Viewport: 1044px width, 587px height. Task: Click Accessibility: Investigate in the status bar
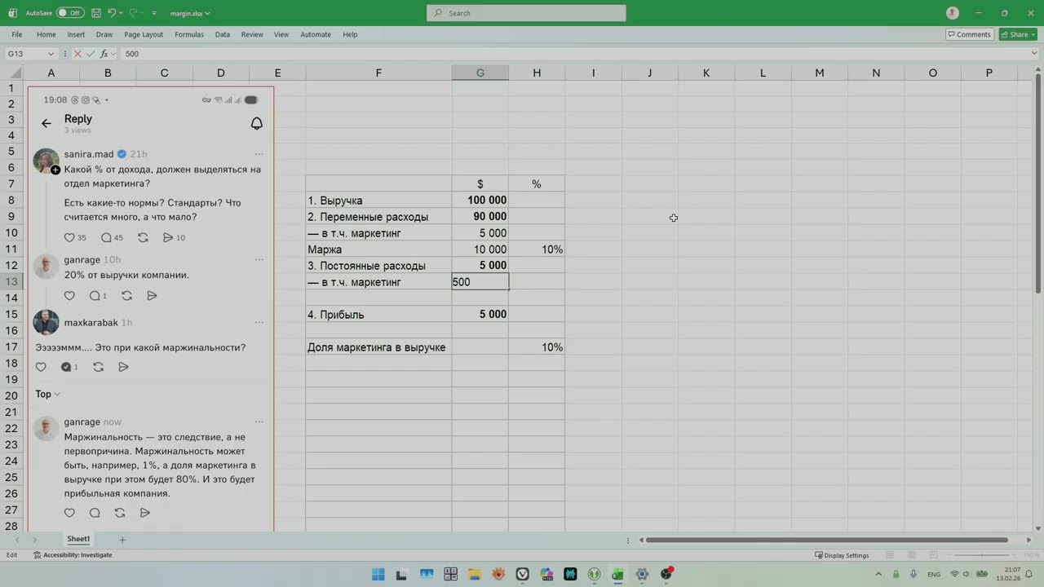(73, 555)
